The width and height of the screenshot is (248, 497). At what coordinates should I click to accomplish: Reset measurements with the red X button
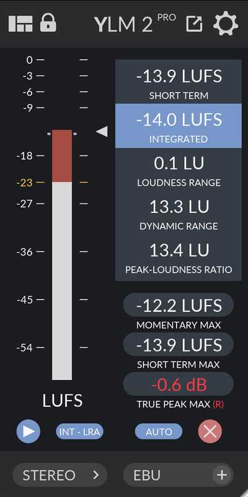[x=210, y=431]
